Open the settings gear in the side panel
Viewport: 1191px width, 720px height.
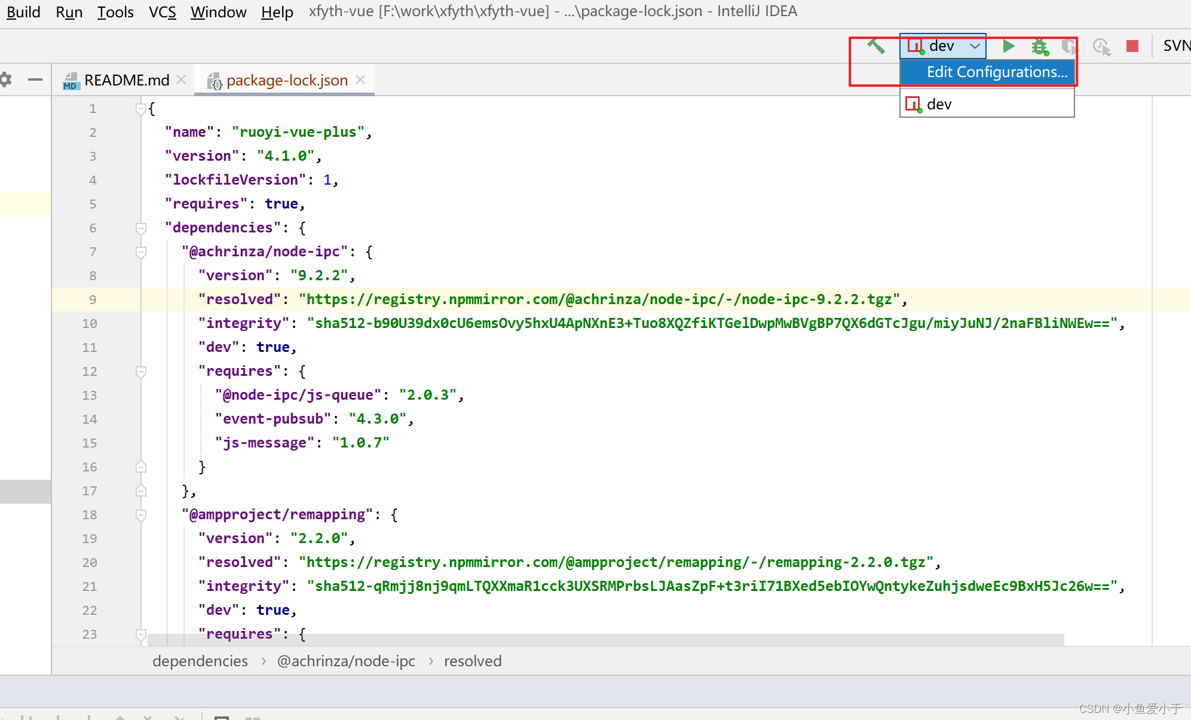coord(6,79)
